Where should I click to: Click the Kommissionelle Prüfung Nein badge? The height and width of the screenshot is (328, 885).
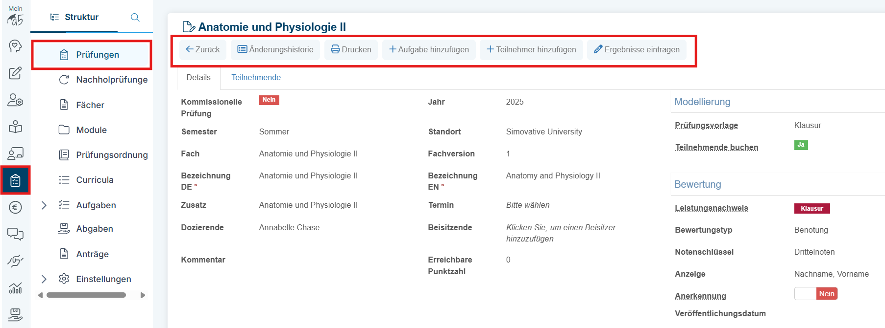(269, 100)
